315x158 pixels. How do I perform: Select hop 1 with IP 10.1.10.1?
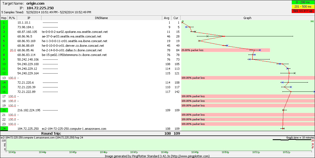24,23
